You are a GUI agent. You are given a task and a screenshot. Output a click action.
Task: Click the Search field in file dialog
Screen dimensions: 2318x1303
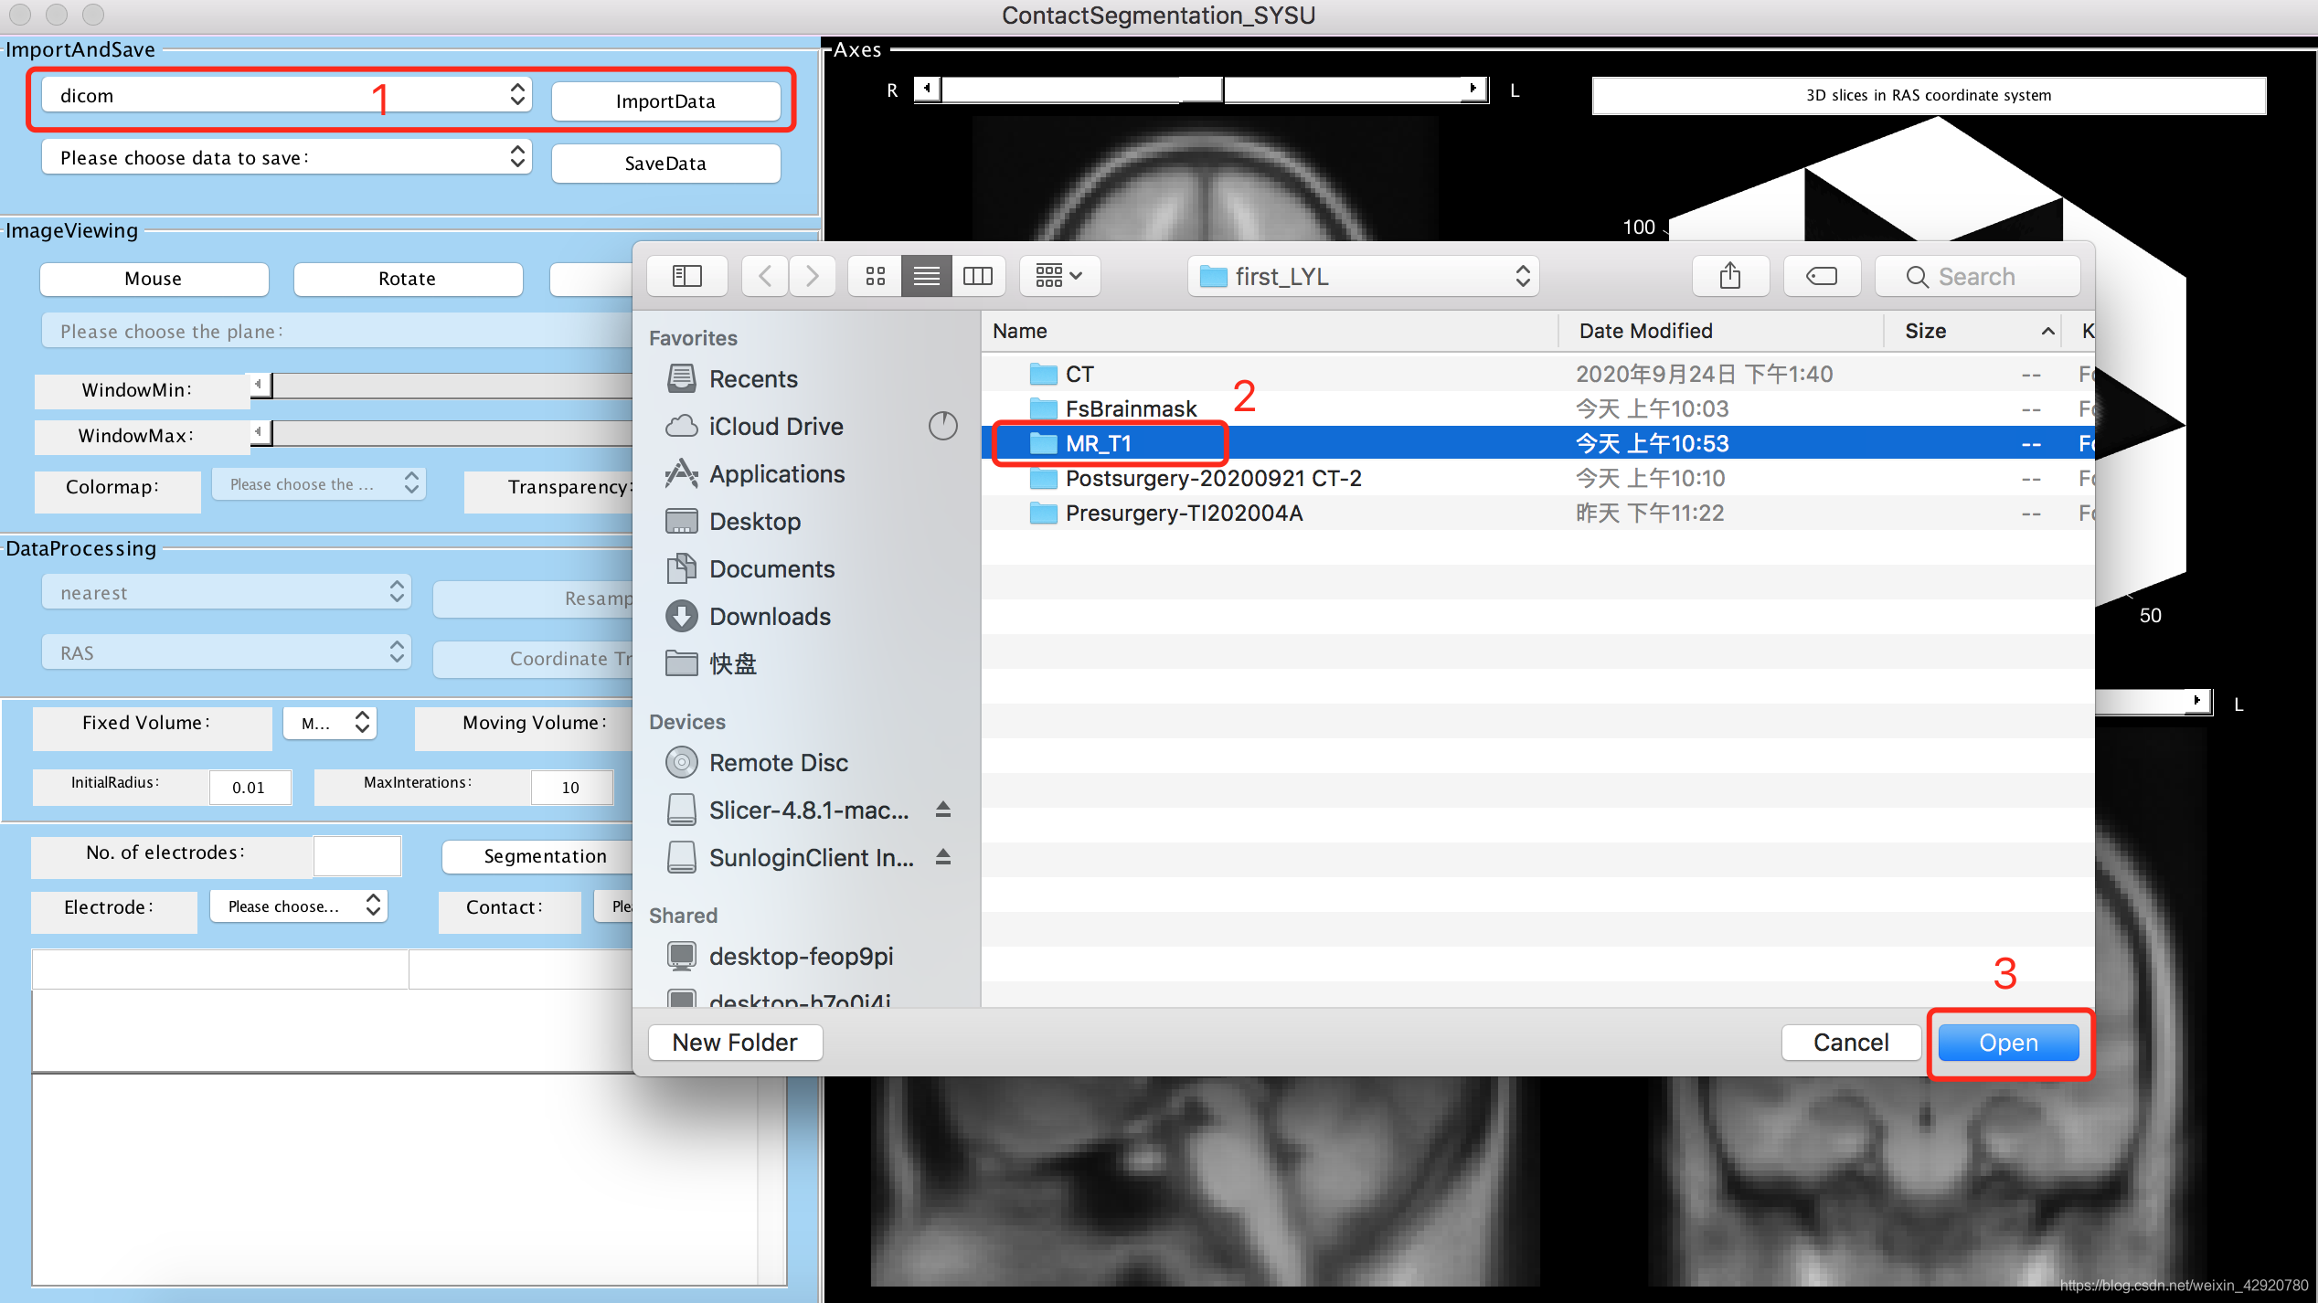[1976, 276]
